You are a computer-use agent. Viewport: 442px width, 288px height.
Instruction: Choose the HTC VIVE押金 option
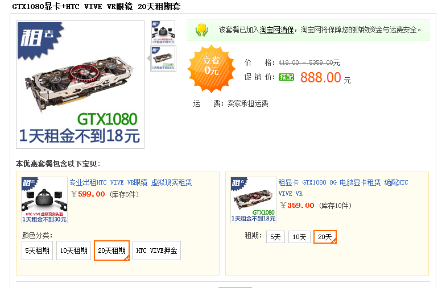pyautogui.click(x=157, y=251)
